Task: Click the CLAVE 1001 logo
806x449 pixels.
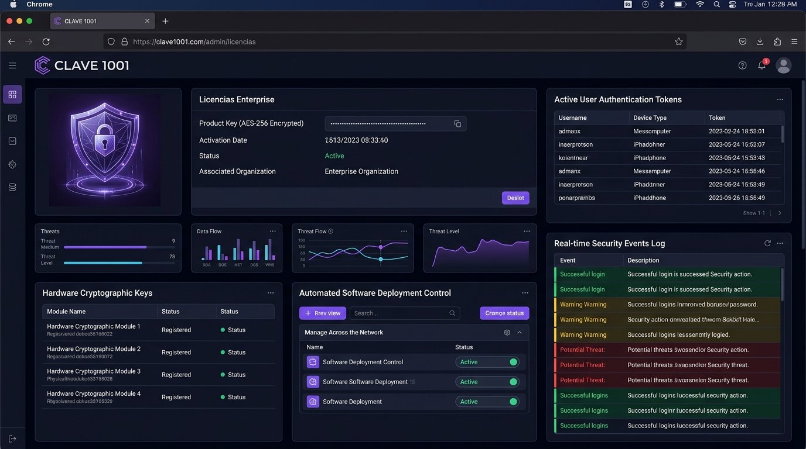Action: pyautogui.click(x=82, y=65)
